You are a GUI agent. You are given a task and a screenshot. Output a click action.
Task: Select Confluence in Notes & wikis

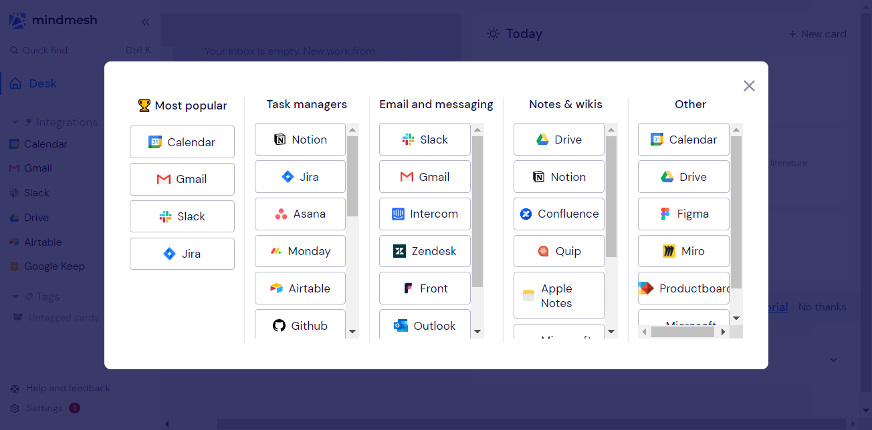point(558,214)
